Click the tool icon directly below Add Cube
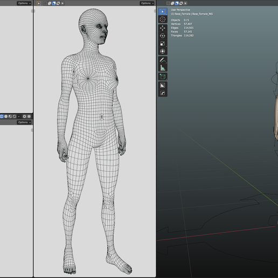This screenshot has height=278, width=278. (x=163, y=85)
